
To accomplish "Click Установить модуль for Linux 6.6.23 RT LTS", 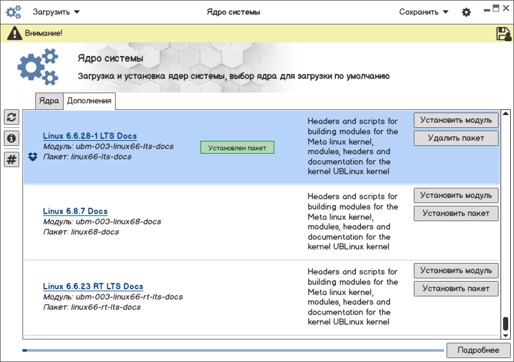I will (x=456, y=271).
